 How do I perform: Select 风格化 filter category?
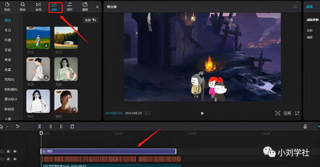(x=9, y=79)
